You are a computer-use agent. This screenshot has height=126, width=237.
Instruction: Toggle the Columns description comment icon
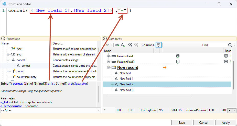pos(158,45)
